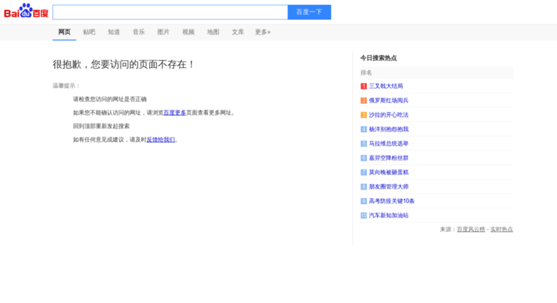Open hot search 高考防疫关键10条
Viewport: 557px width, 303px height.
[x=391, y=201]
